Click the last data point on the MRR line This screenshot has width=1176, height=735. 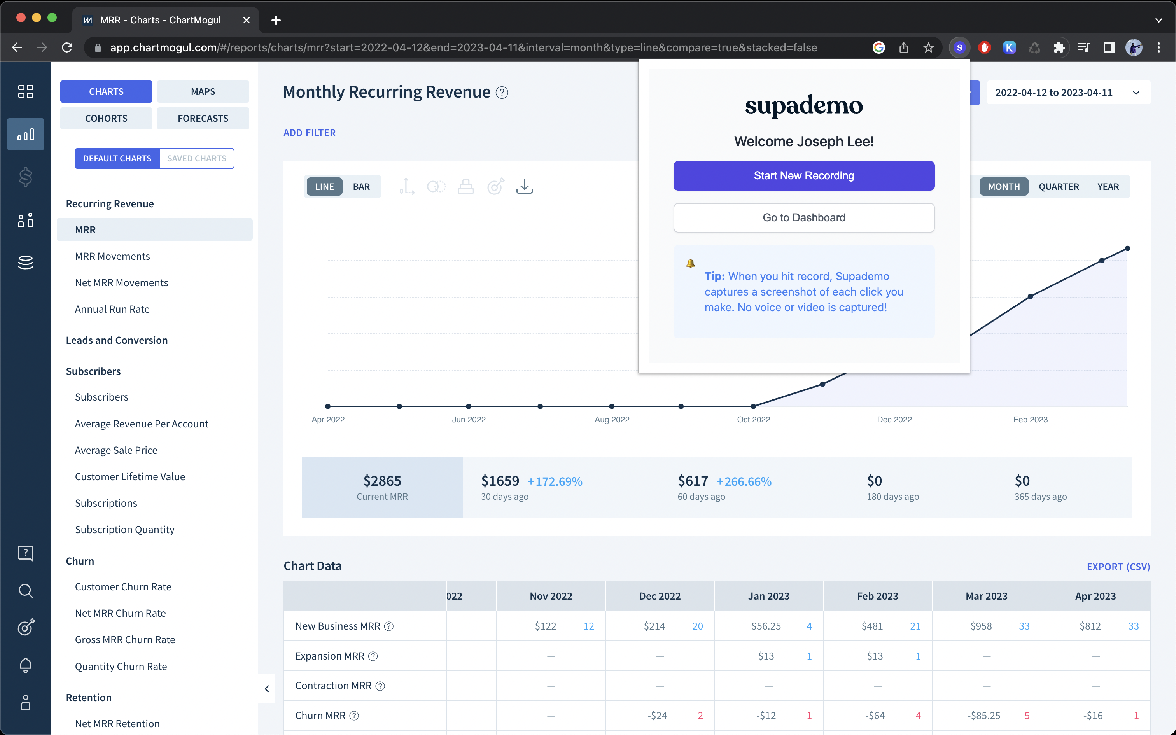[x=1127, y=248]
